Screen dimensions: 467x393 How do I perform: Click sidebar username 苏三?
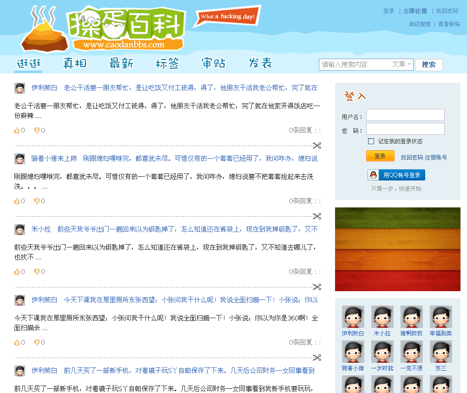(441, 368)
